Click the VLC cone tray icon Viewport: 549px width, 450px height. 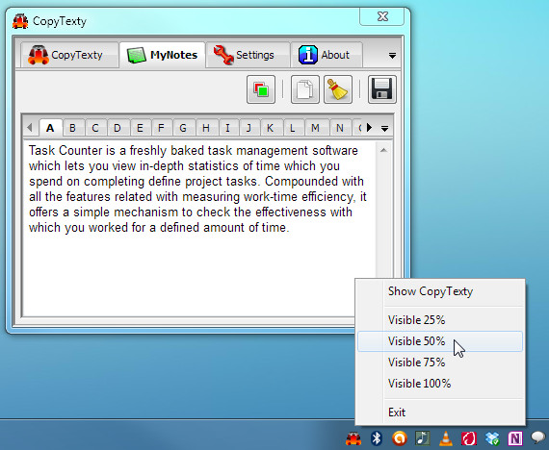pos(446,438)
